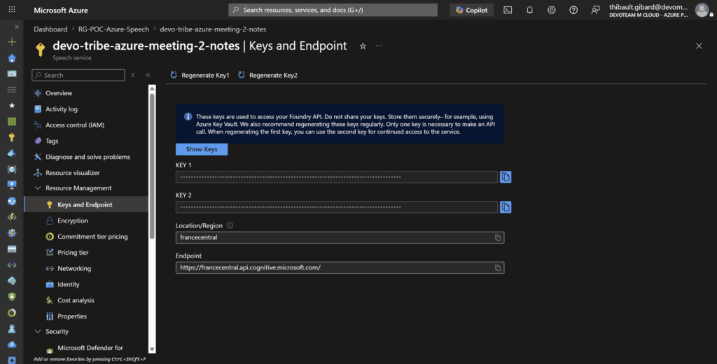717x364 pixels.
Task: Open the Dashboard chart icon in left rail
Action: [12, 73]
